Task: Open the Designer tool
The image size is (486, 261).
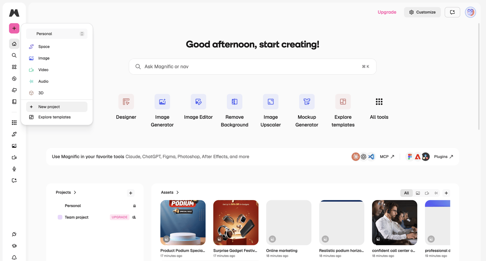Action: tap(126, 107)
